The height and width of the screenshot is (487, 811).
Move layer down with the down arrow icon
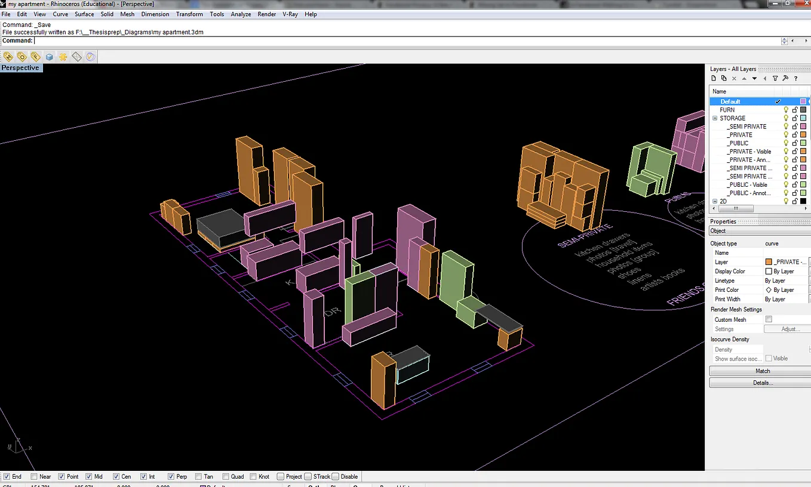[x=754, y=78]
